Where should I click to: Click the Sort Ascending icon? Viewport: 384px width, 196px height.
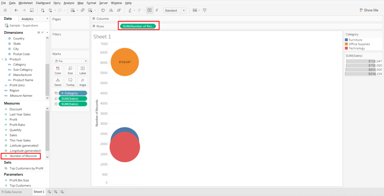(x=111, y=10)
